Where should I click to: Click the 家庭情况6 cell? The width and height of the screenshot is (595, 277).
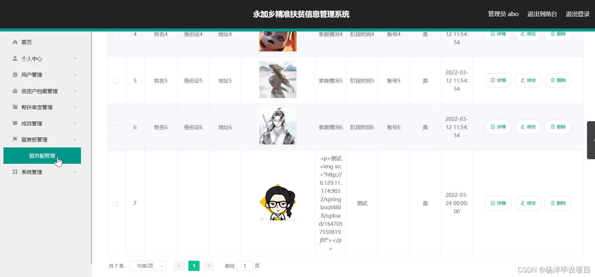pyautogui.click(x=330, y=127)
